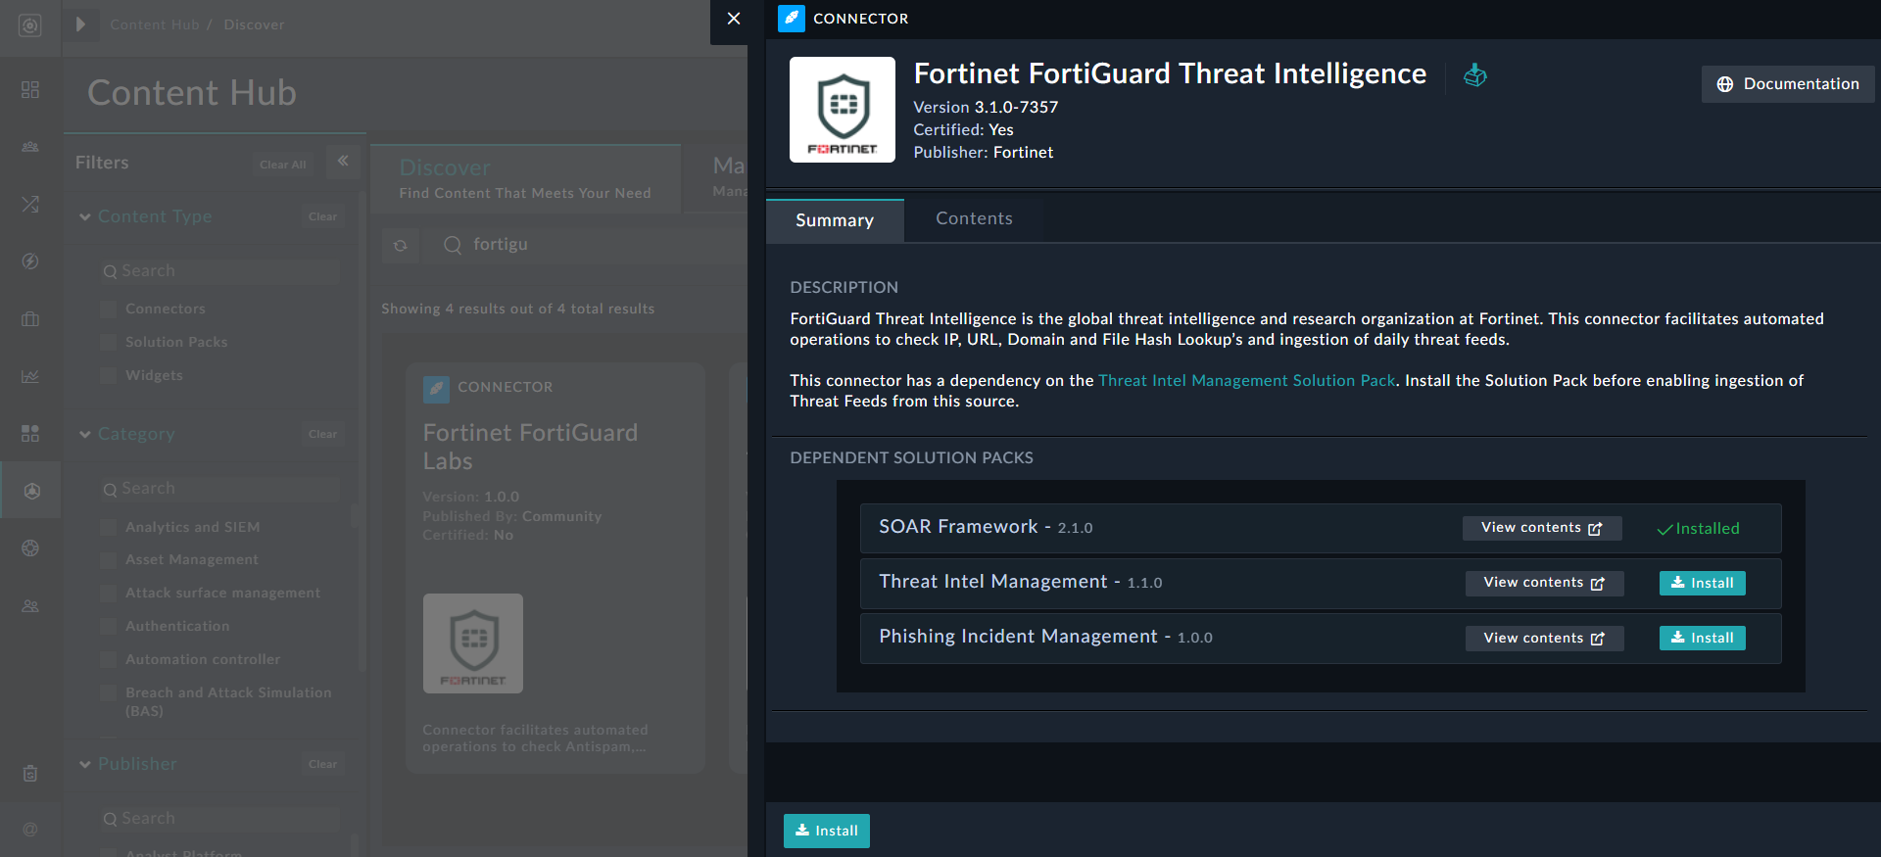This screenshot has height=857, width=1881.
Task: Click the Content Hub search field
Action: 588,245
